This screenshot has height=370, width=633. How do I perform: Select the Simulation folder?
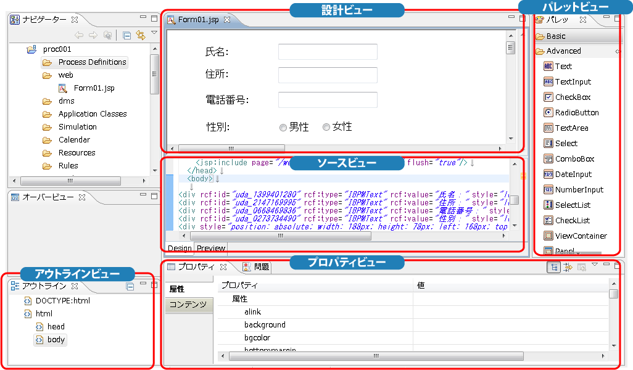(70, 126)
